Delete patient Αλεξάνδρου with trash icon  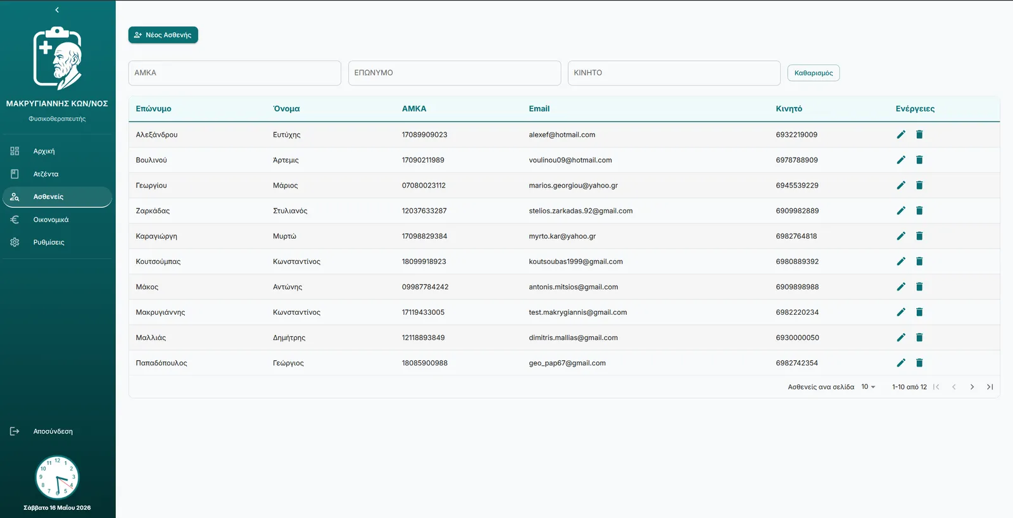coord(919,134)
